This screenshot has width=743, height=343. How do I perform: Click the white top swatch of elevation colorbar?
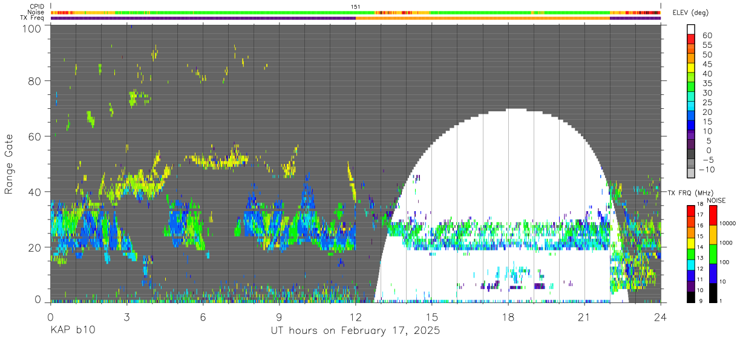[691, 29]
